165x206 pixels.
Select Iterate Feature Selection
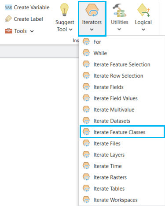click(122, 64)
